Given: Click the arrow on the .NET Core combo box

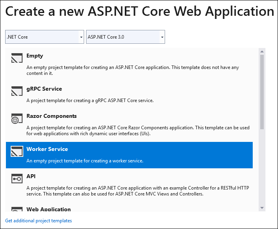Looking at the screenshot, I should point(81,37).
